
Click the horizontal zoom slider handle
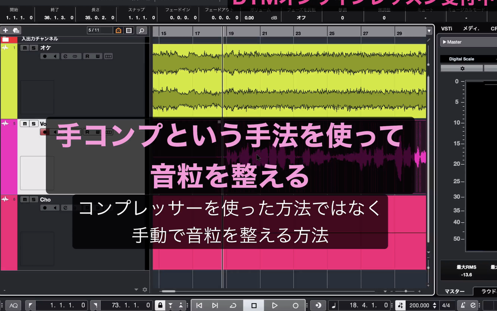(x=406, y=291)
